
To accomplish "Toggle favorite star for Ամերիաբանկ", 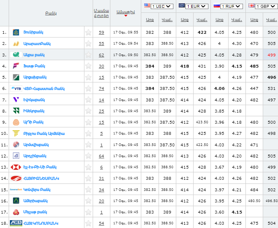I will 88,201.
